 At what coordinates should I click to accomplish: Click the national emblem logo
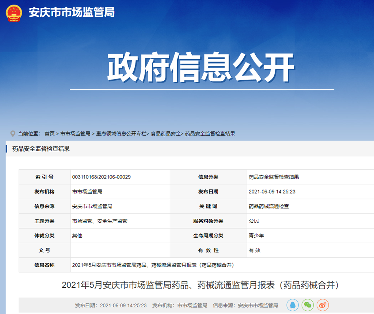coord(14,13)
